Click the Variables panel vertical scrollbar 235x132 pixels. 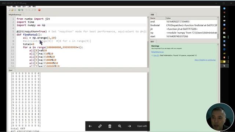218,28
